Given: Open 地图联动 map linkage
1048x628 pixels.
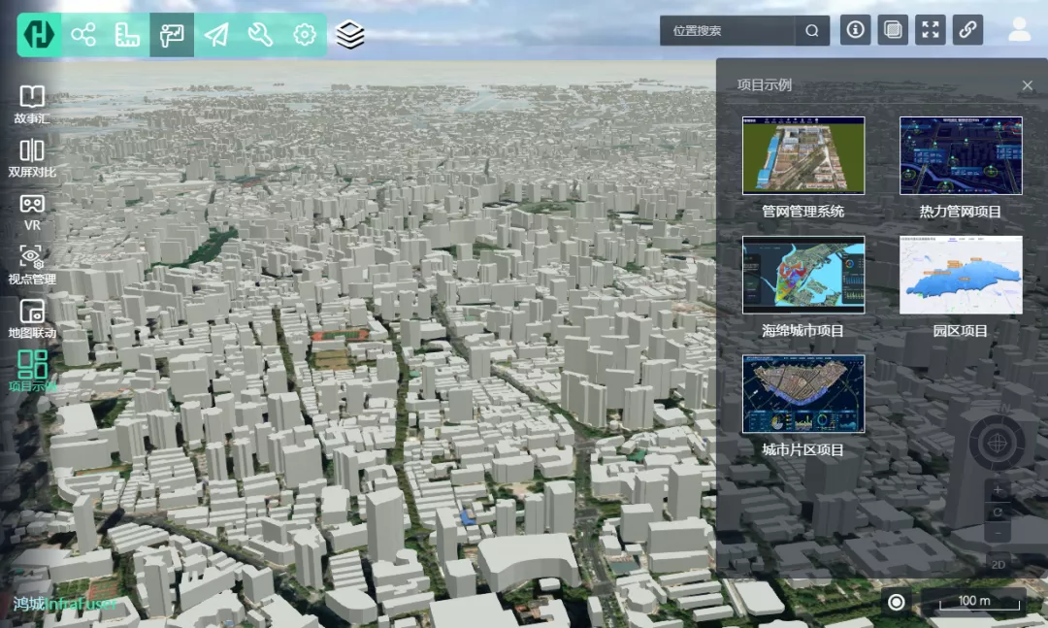Looking at the screenshot, I should click(32, 319).
